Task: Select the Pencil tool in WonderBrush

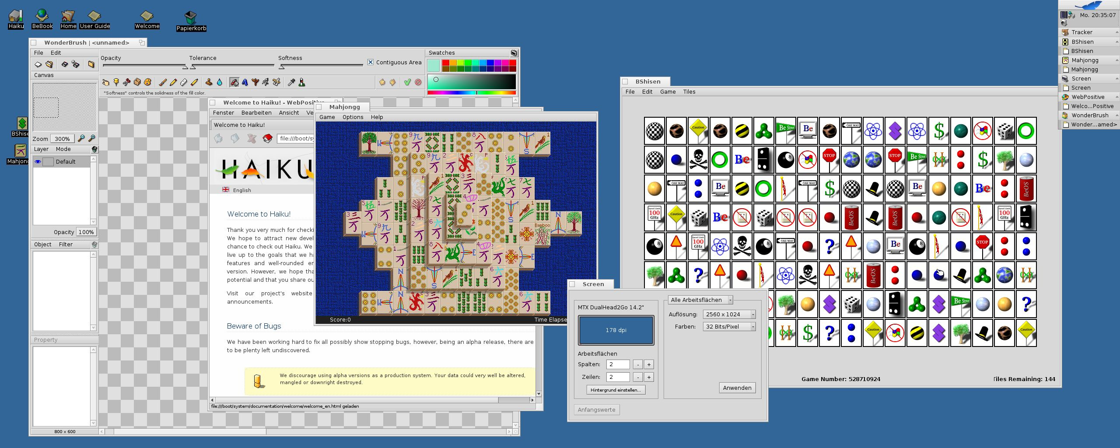Action: [173, 82]
